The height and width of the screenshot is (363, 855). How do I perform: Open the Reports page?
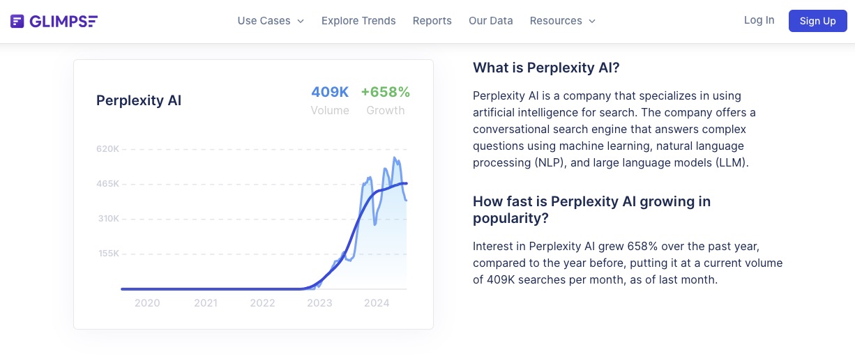pyautogui.click(x=432, y=21)
